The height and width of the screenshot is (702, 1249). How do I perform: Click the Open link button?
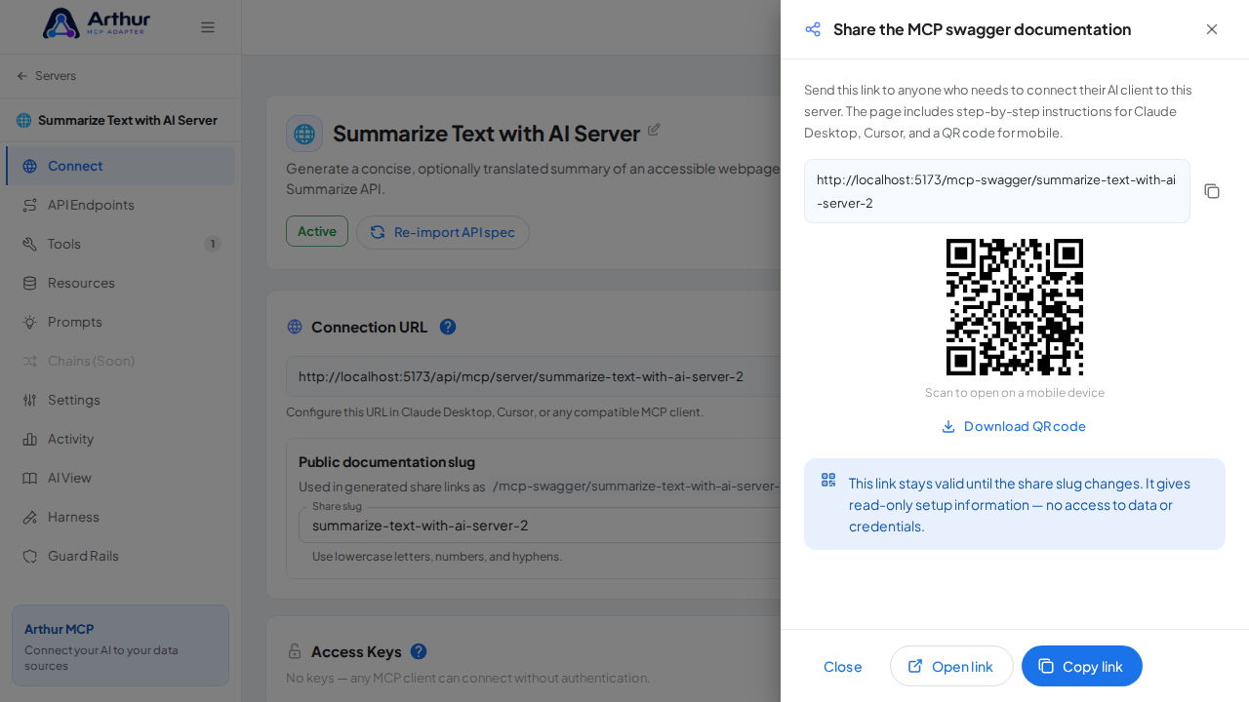tap(951, 666)
